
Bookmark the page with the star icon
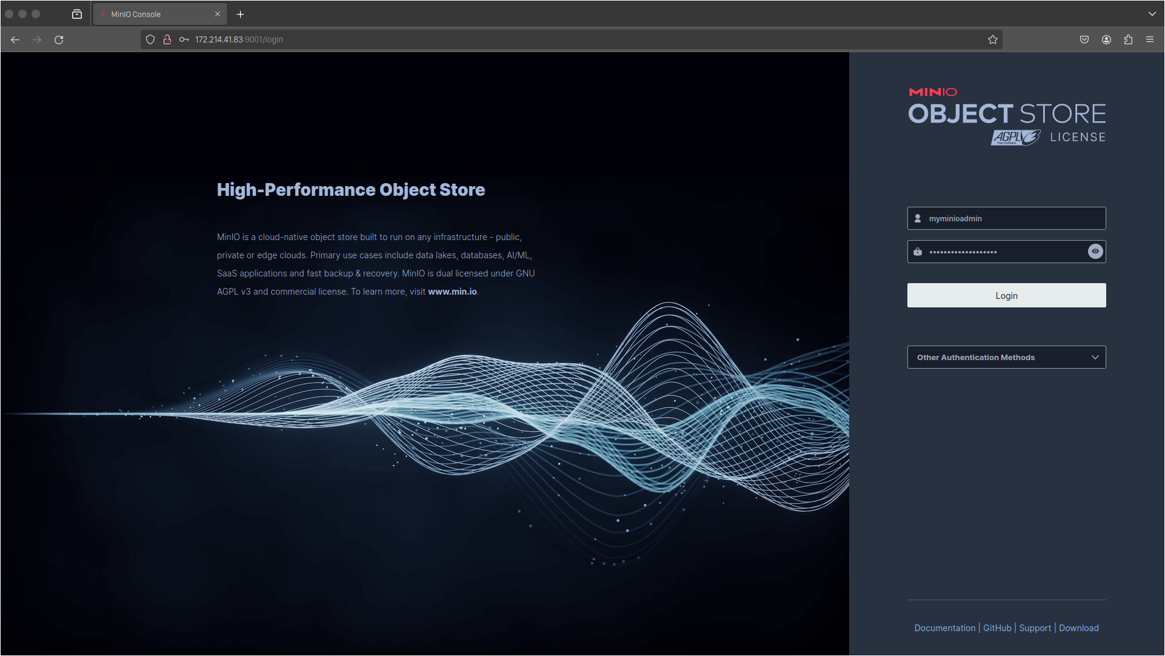pyautogui.click(x=992, y=39)
